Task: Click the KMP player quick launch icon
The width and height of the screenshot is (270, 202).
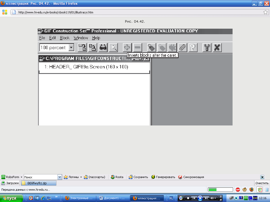Action: point(37,198)
